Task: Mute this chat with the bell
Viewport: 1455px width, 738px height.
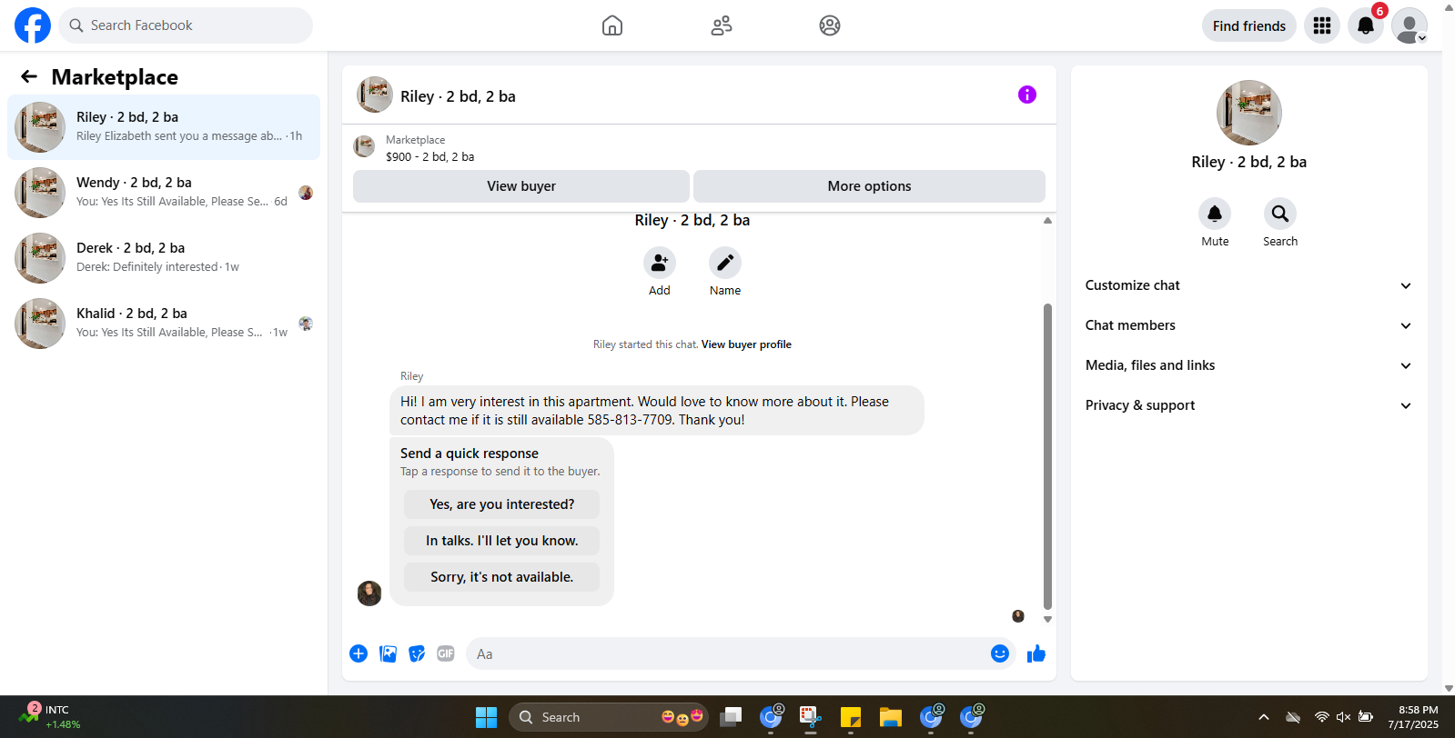Action: (1215, 214)
